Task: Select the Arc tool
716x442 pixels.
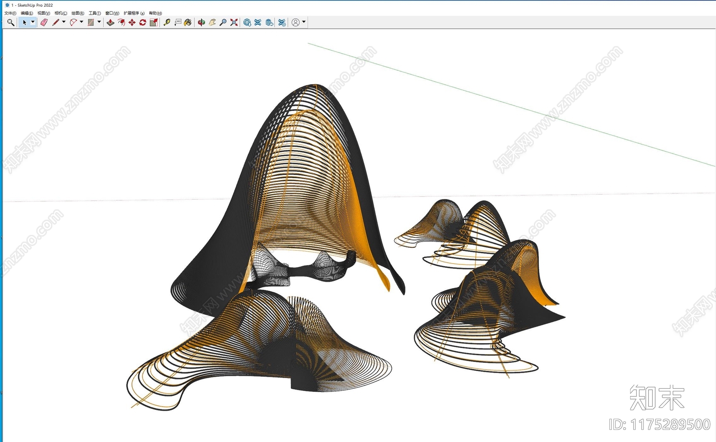Action: pos(73,22)
